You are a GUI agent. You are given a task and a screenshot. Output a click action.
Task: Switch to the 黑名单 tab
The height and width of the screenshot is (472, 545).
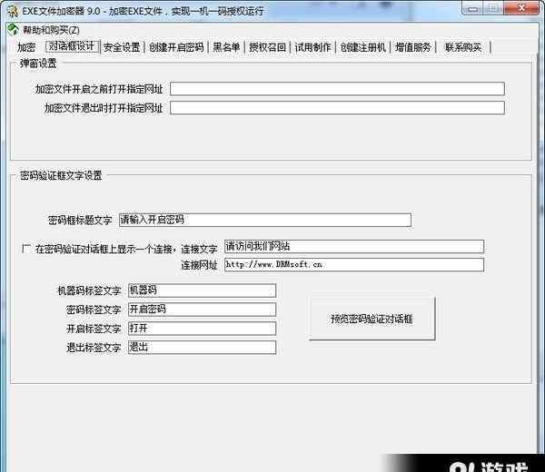pos(226,47)
